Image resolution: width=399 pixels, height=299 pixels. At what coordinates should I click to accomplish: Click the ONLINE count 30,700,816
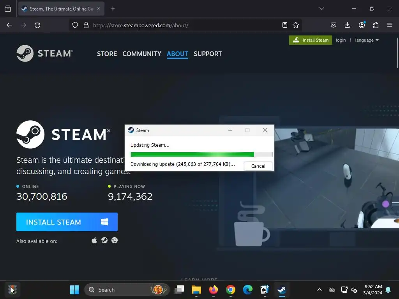click(x=42, y=197)
